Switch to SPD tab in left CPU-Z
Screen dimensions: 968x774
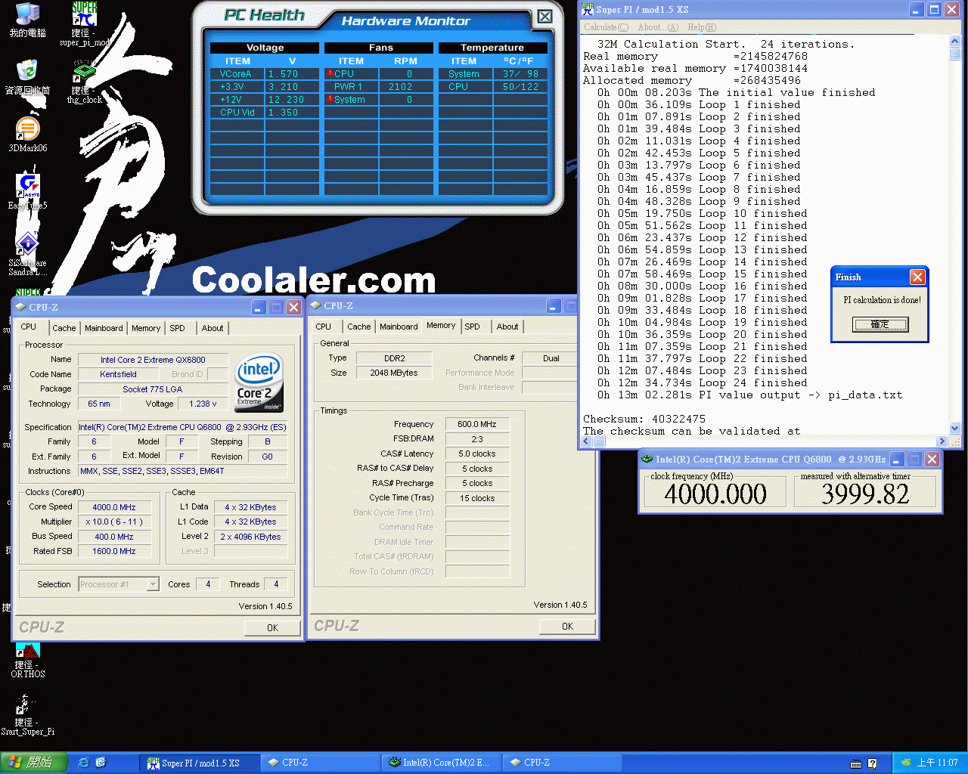(x=178, y=328)
